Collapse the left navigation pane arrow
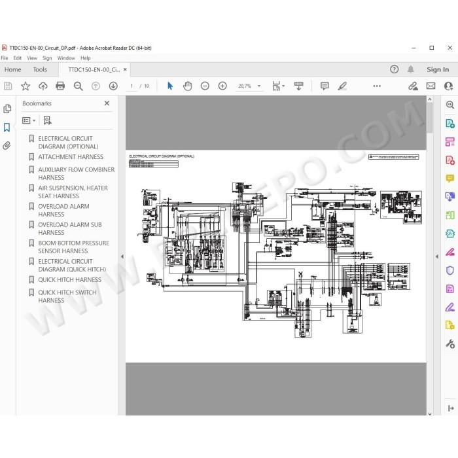 click(x=122, y=256)
